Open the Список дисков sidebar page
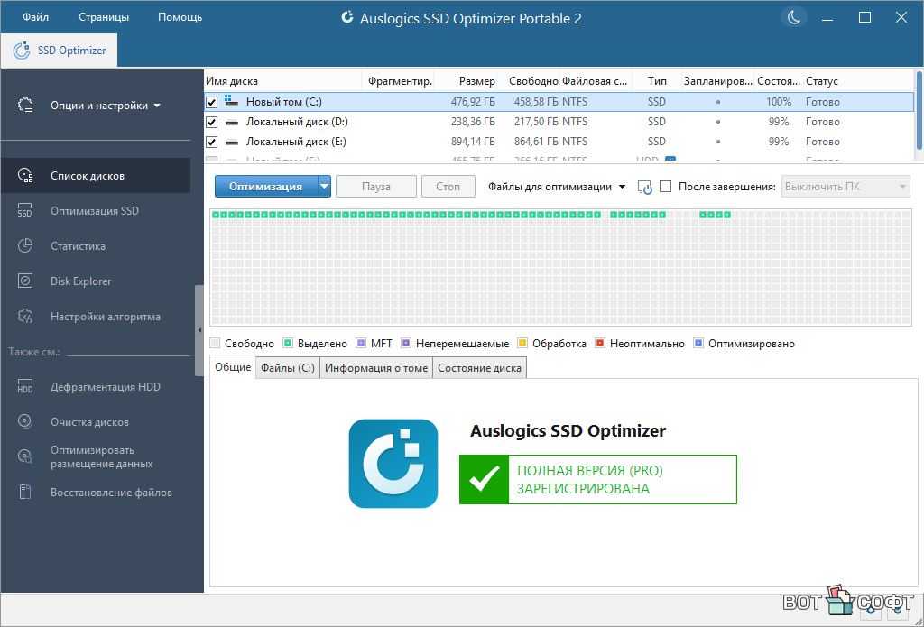The height and width of the screenshot is (627, 924). tap(96, 176)
